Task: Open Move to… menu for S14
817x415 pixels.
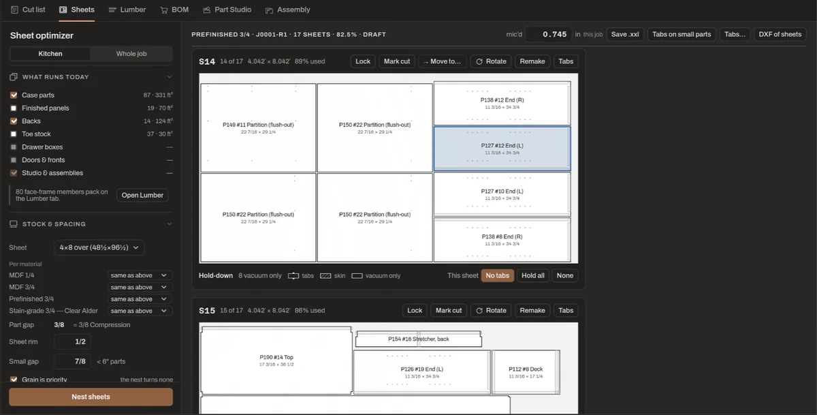Action: point(442,61)
